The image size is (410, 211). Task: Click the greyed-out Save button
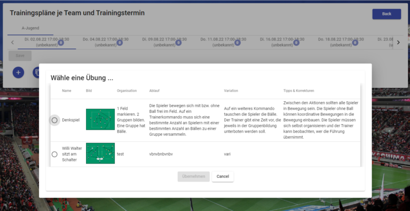[20, 56]
